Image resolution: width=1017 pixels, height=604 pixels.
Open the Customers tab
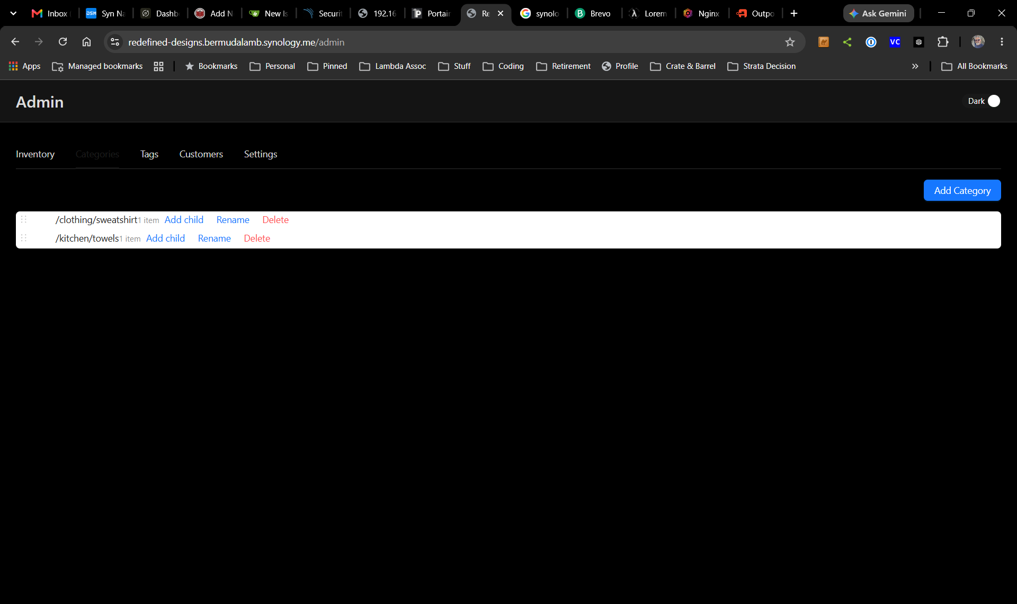tap(201, 154)
